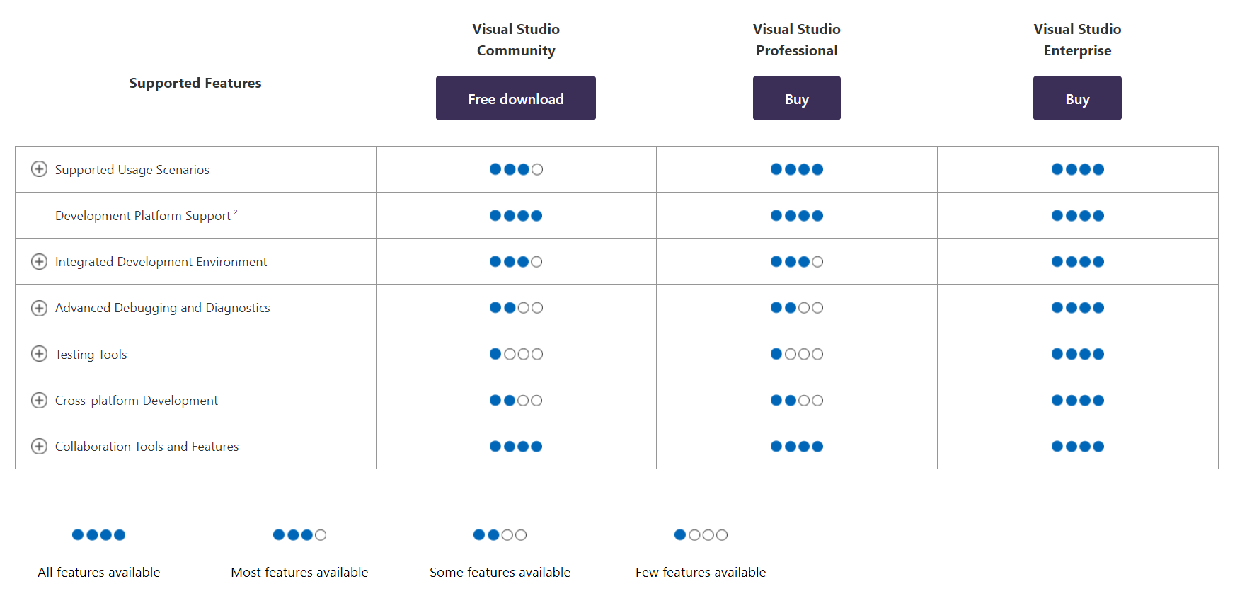Click plus icon for Collaboration Tools and Features
This screenshot has width=1235, height=596.
[40, 447]
